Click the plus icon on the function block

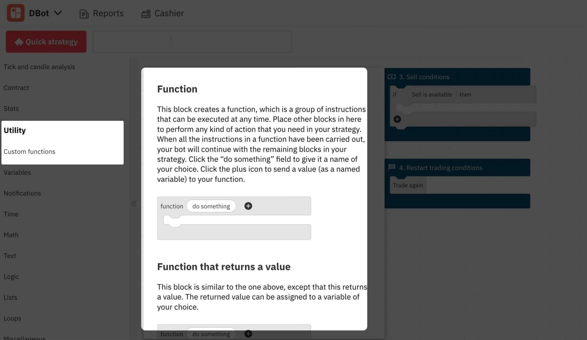coord(248,206)
